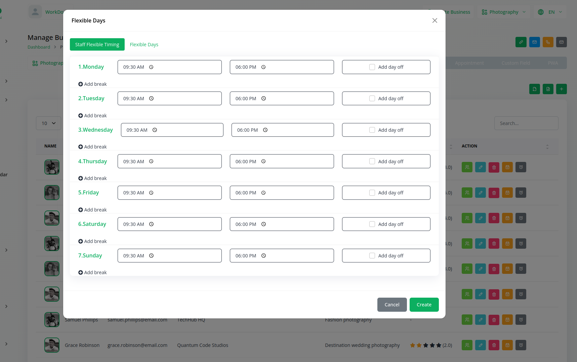This screenshot has height=362, width=577.
Task: Click the Monday start time field
Action: (170, 67)
